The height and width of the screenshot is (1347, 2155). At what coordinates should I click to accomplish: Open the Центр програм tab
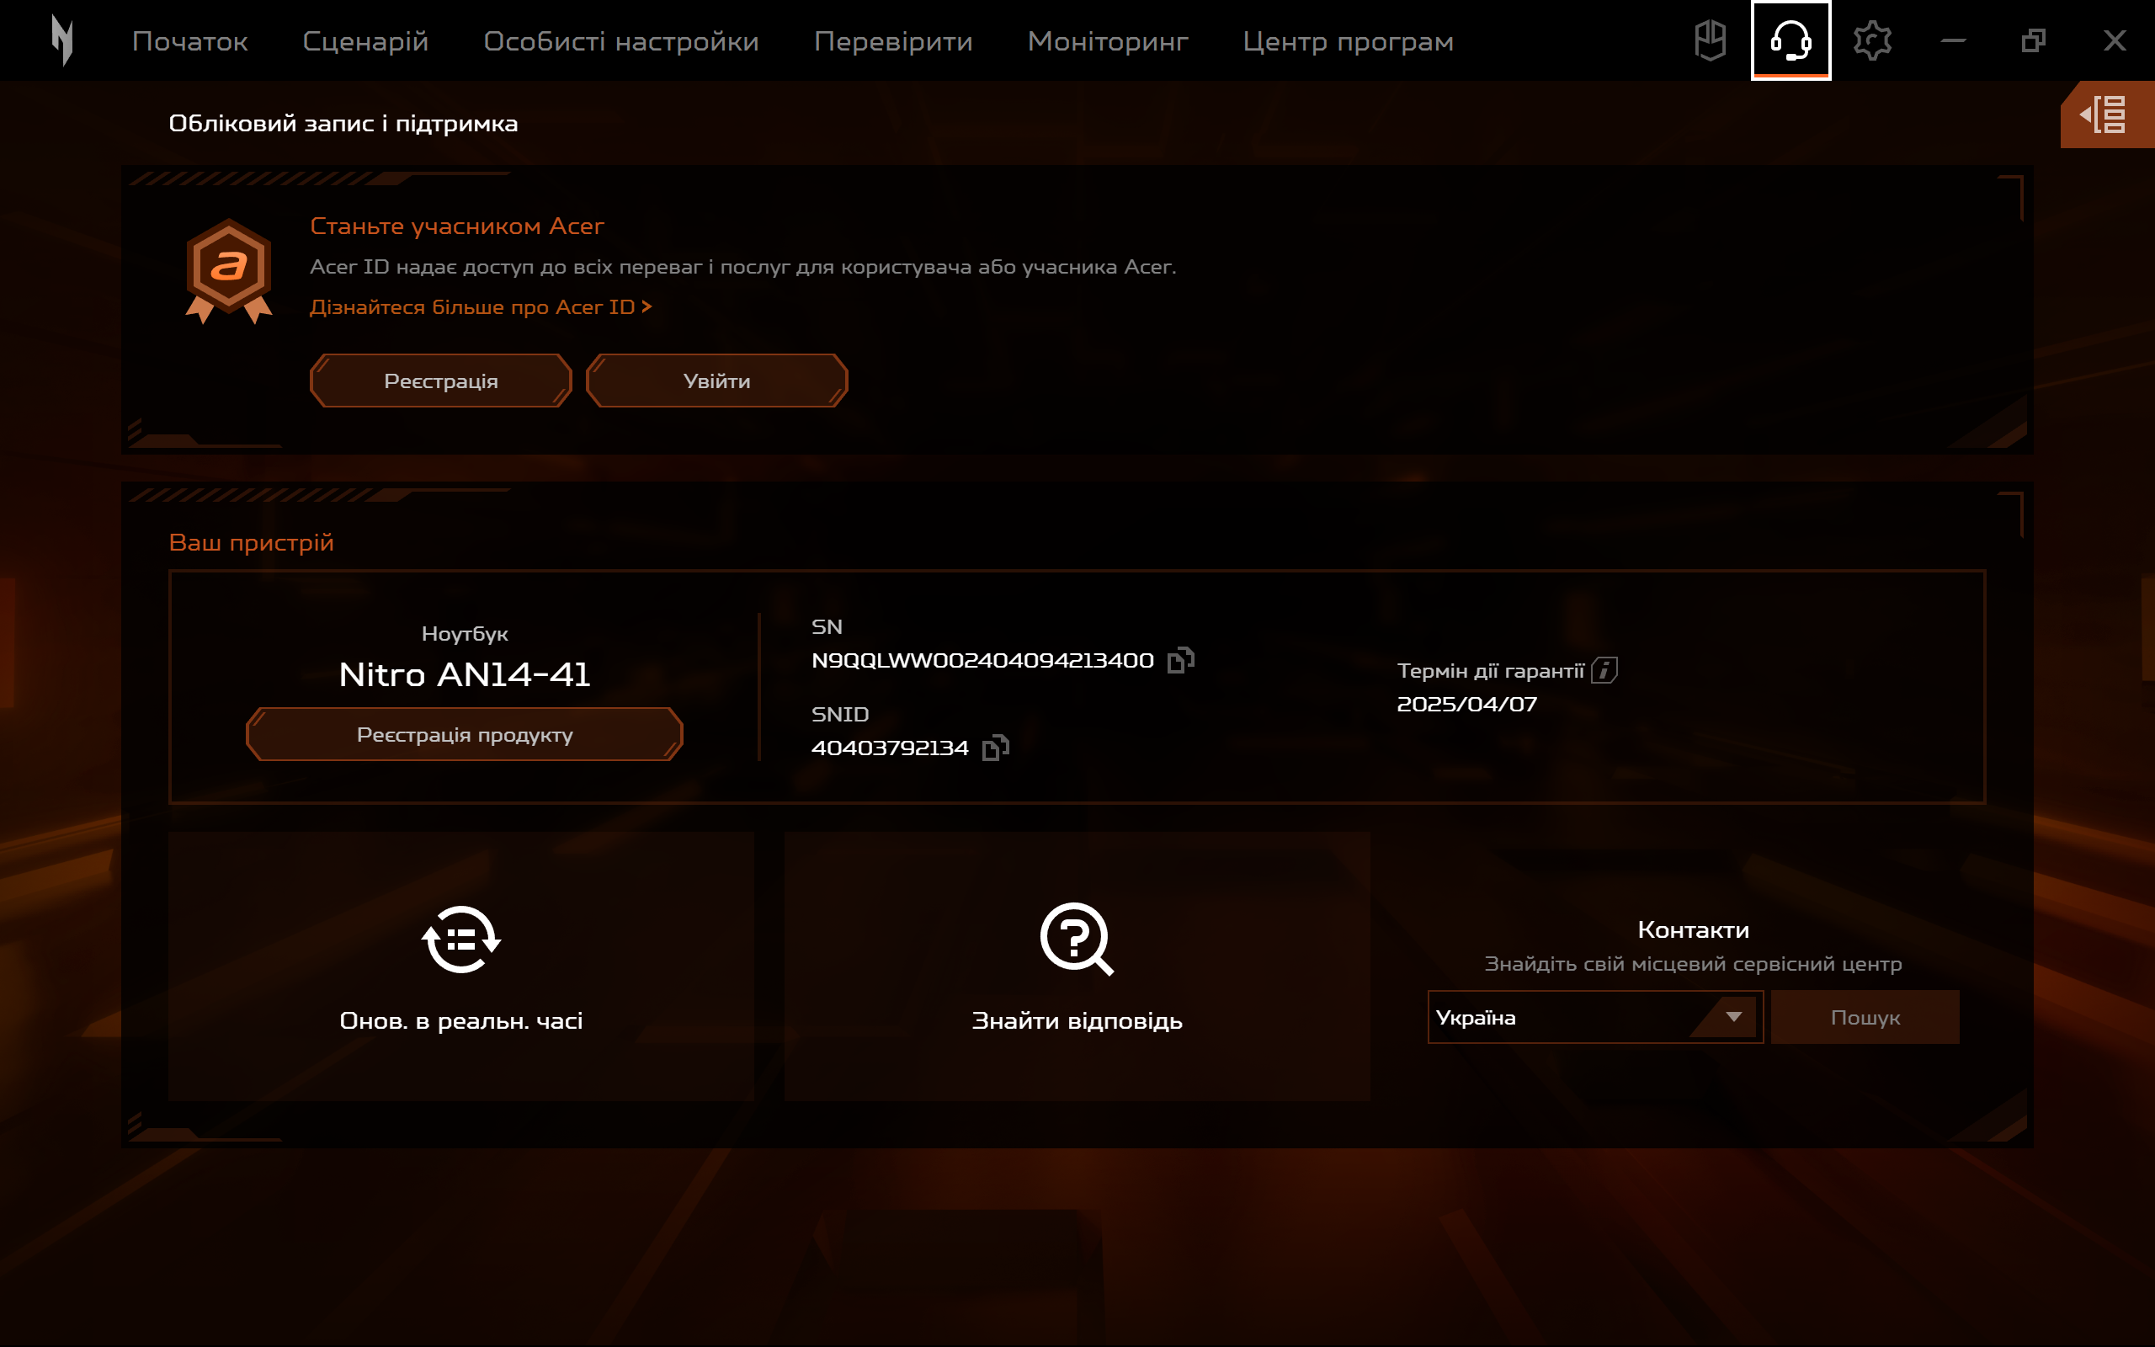click(x=1348, y=41)
